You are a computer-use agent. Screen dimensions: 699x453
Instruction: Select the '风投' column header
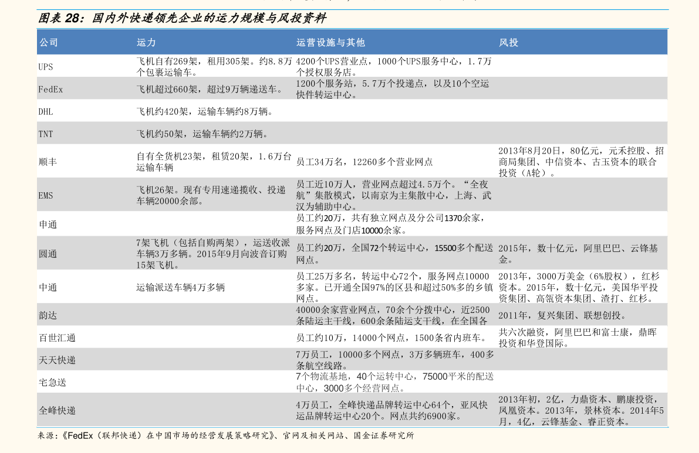tap(508, 43)
